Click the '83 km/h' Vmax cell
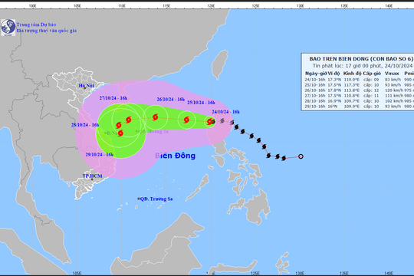 click(393, 80)
